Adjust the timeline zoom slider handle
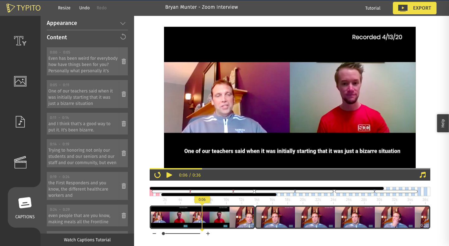The width and height of the screenshot is (449, 246). coord(163,234)
